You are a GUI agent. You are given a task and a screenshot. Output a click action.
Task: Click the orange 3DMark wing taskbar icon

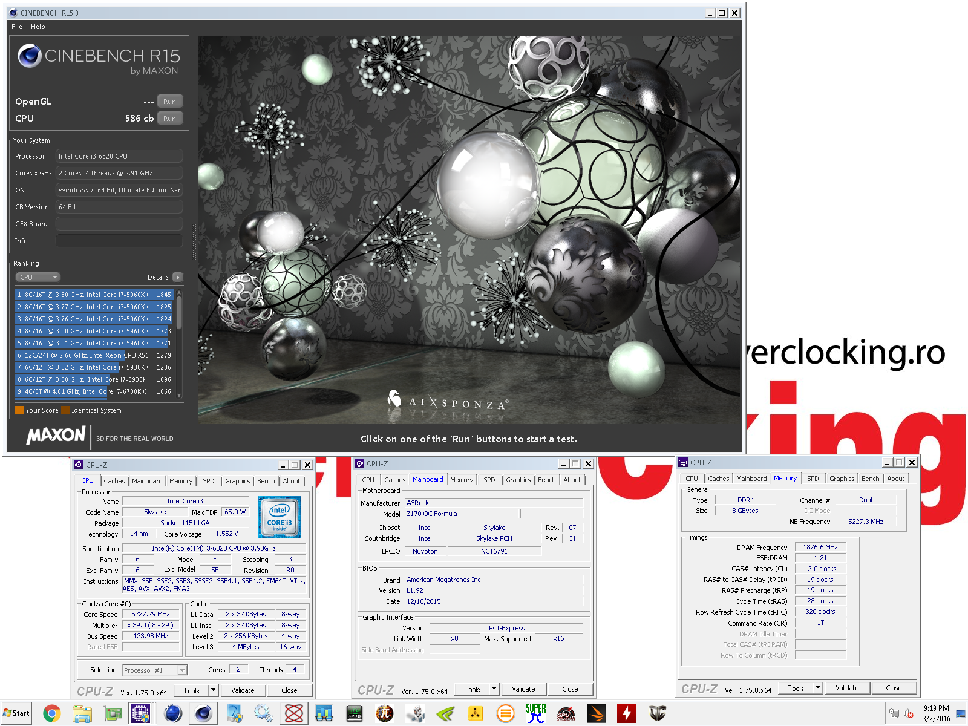[597, 714]
